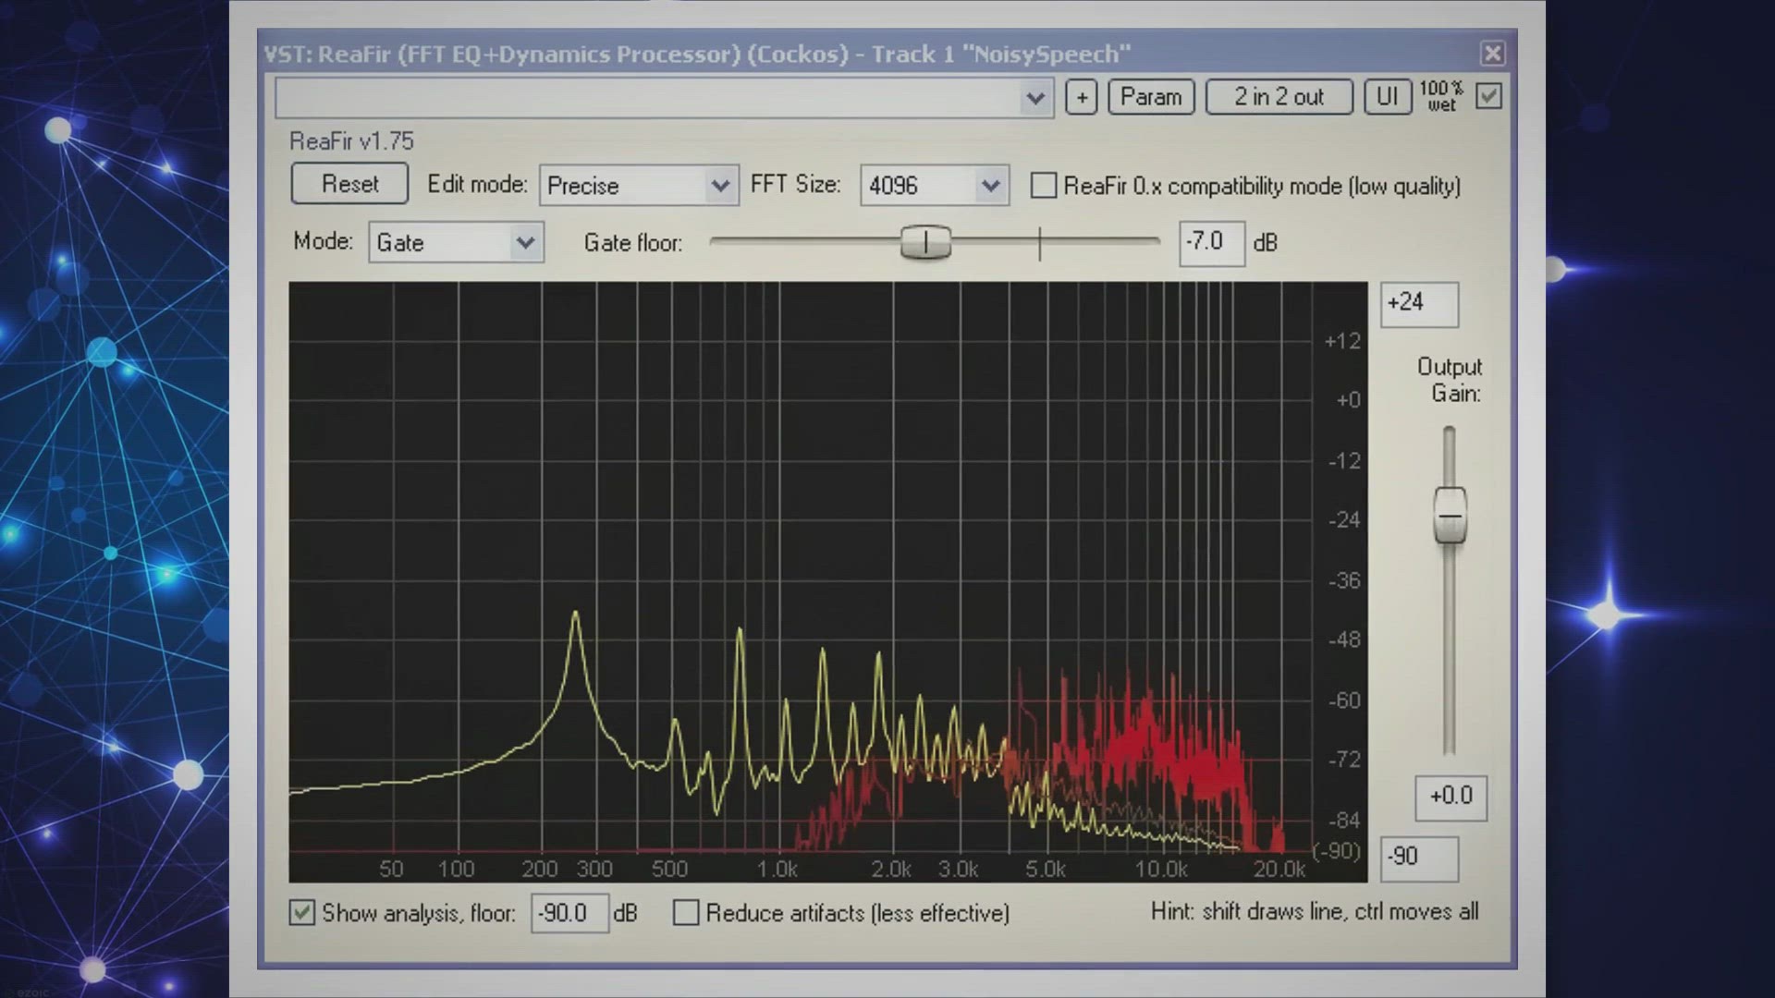
Task: Click the analysis floor -90.0 field
Action: (569, 913)
